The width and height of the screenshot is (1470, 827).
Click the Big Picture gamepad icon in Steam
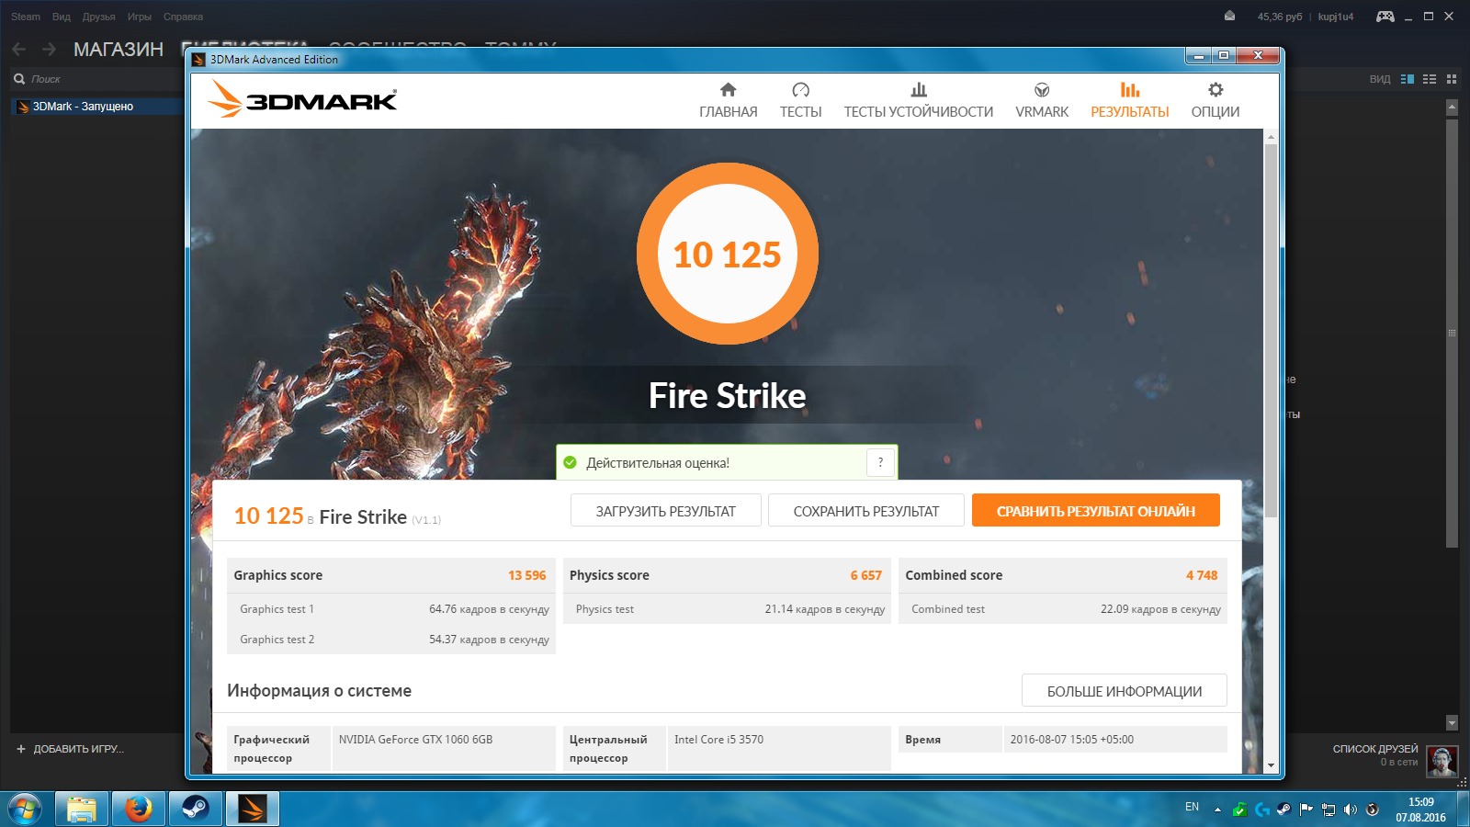tap(1385, 16)
